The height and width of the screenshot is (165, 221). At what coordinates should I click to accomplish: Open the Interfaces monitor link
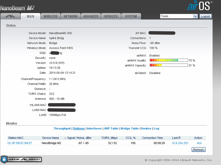pos(94,129)
